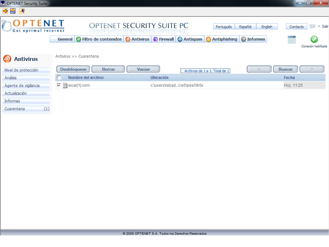The image size is (329, 247).
Task: Switch to the Antispam tab
Action: pos(190,39)
